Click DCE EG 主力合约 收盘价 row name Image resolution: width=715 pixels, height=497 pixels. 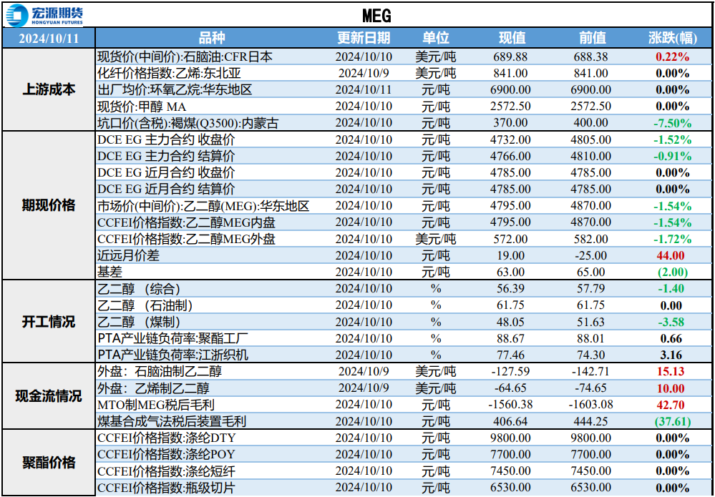point(167,139)
